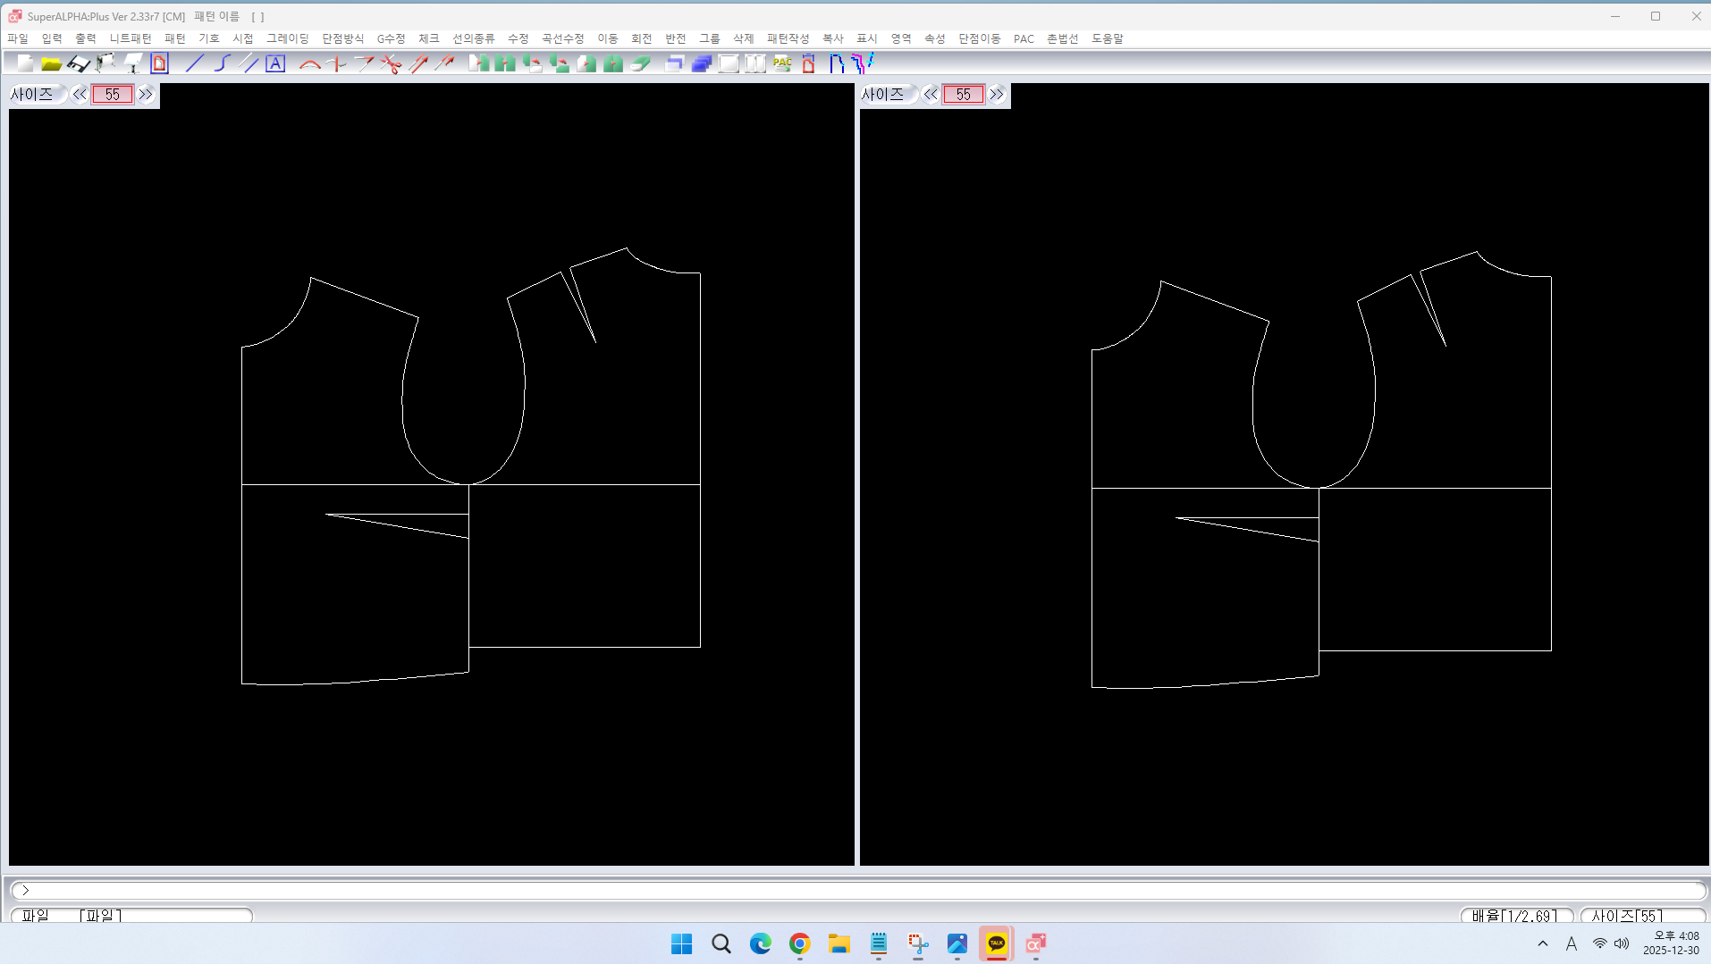
Task: Click the PAC toolbar icon
Action: 782,63
